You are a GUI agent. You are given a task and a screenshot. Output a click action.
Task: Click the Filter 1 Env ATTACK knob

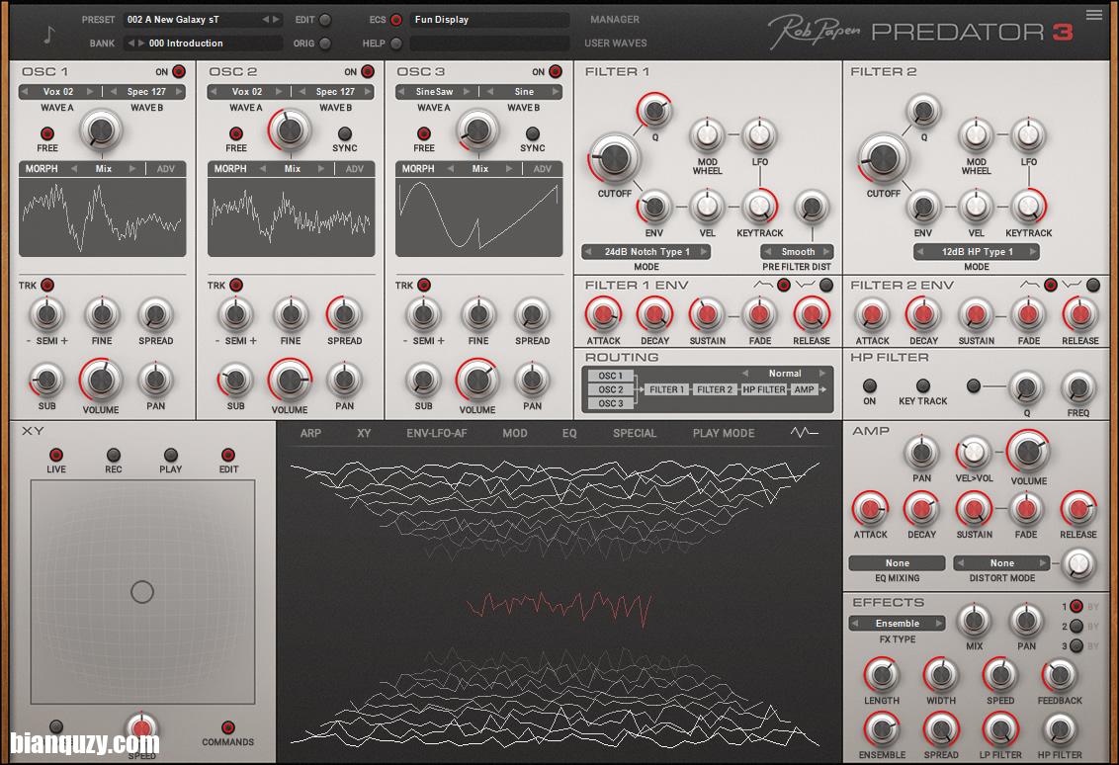(603, 314)
